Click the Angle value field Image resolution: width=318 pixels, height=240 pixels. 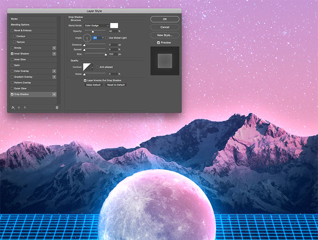click(x=97, y=38)
